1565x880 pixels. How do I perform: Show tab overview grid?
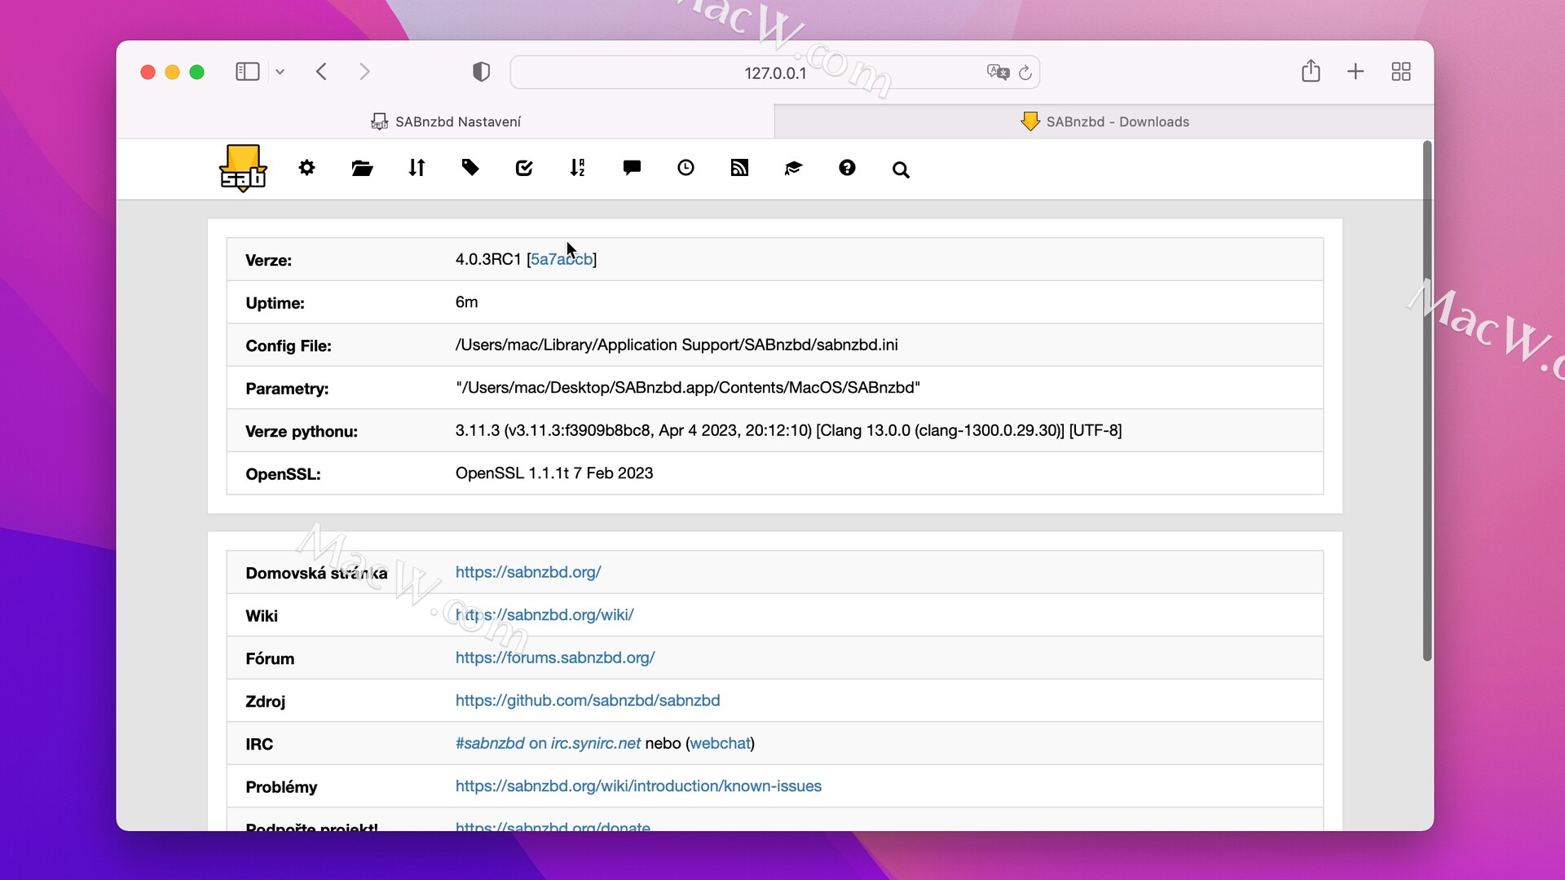(1401, 72)
